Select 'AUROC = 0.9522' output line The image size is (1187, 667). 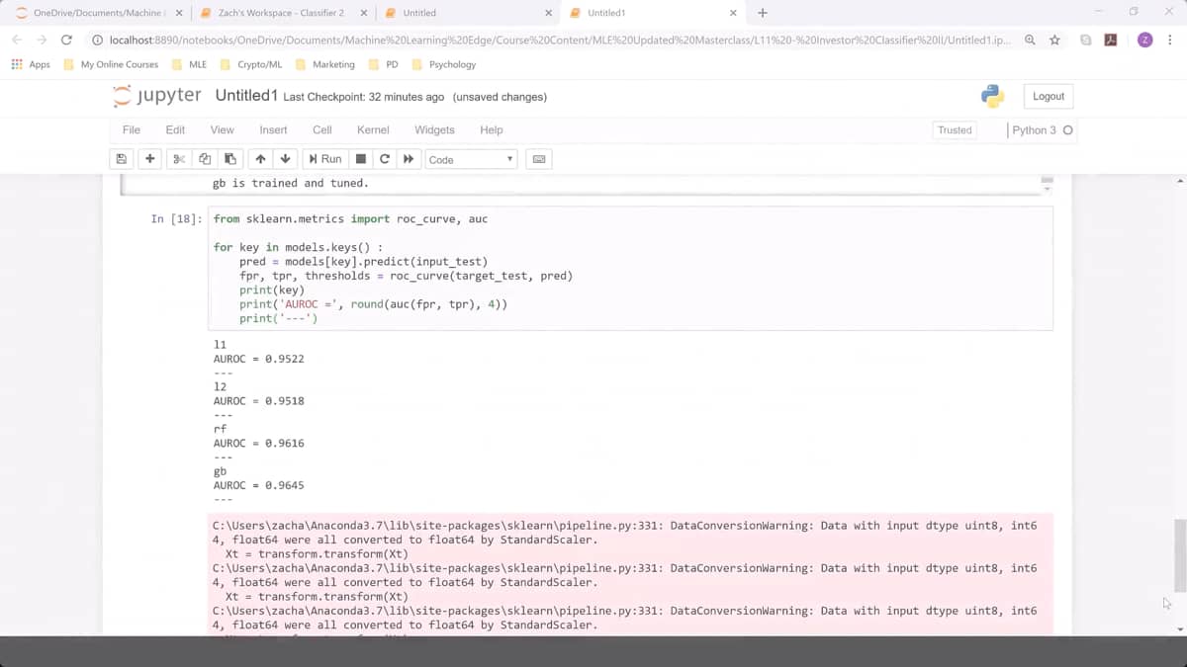coord(259,359)
